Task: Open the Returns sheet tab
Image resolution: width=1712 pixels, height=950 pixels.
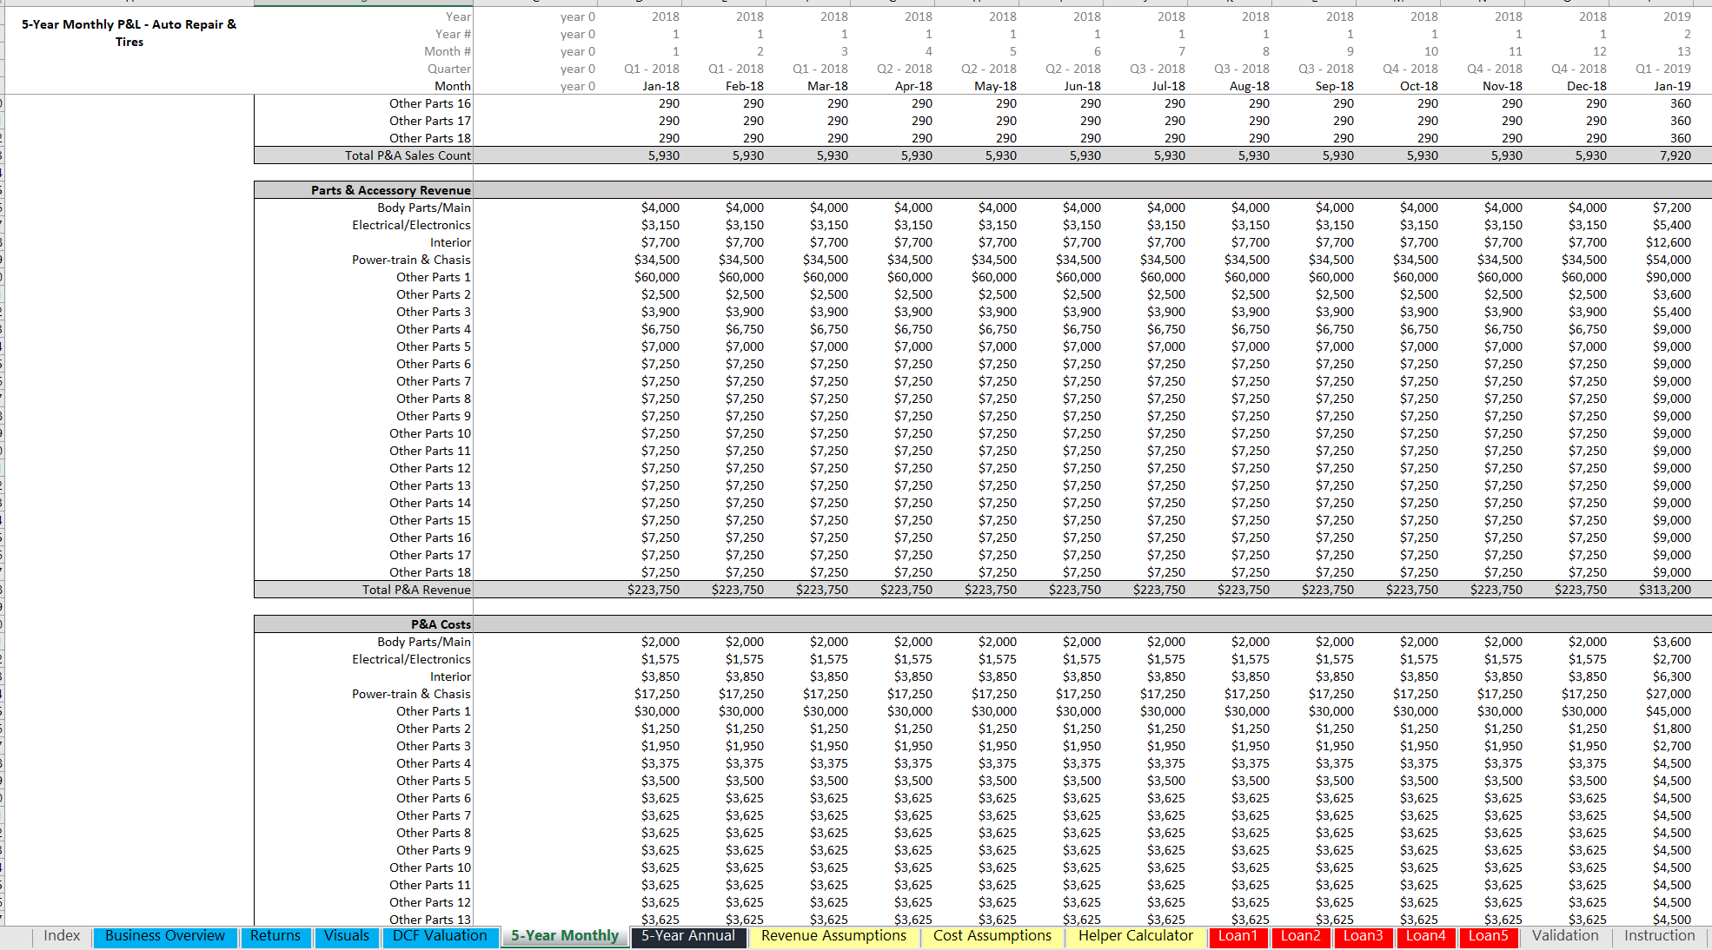Action: point(275,936)
